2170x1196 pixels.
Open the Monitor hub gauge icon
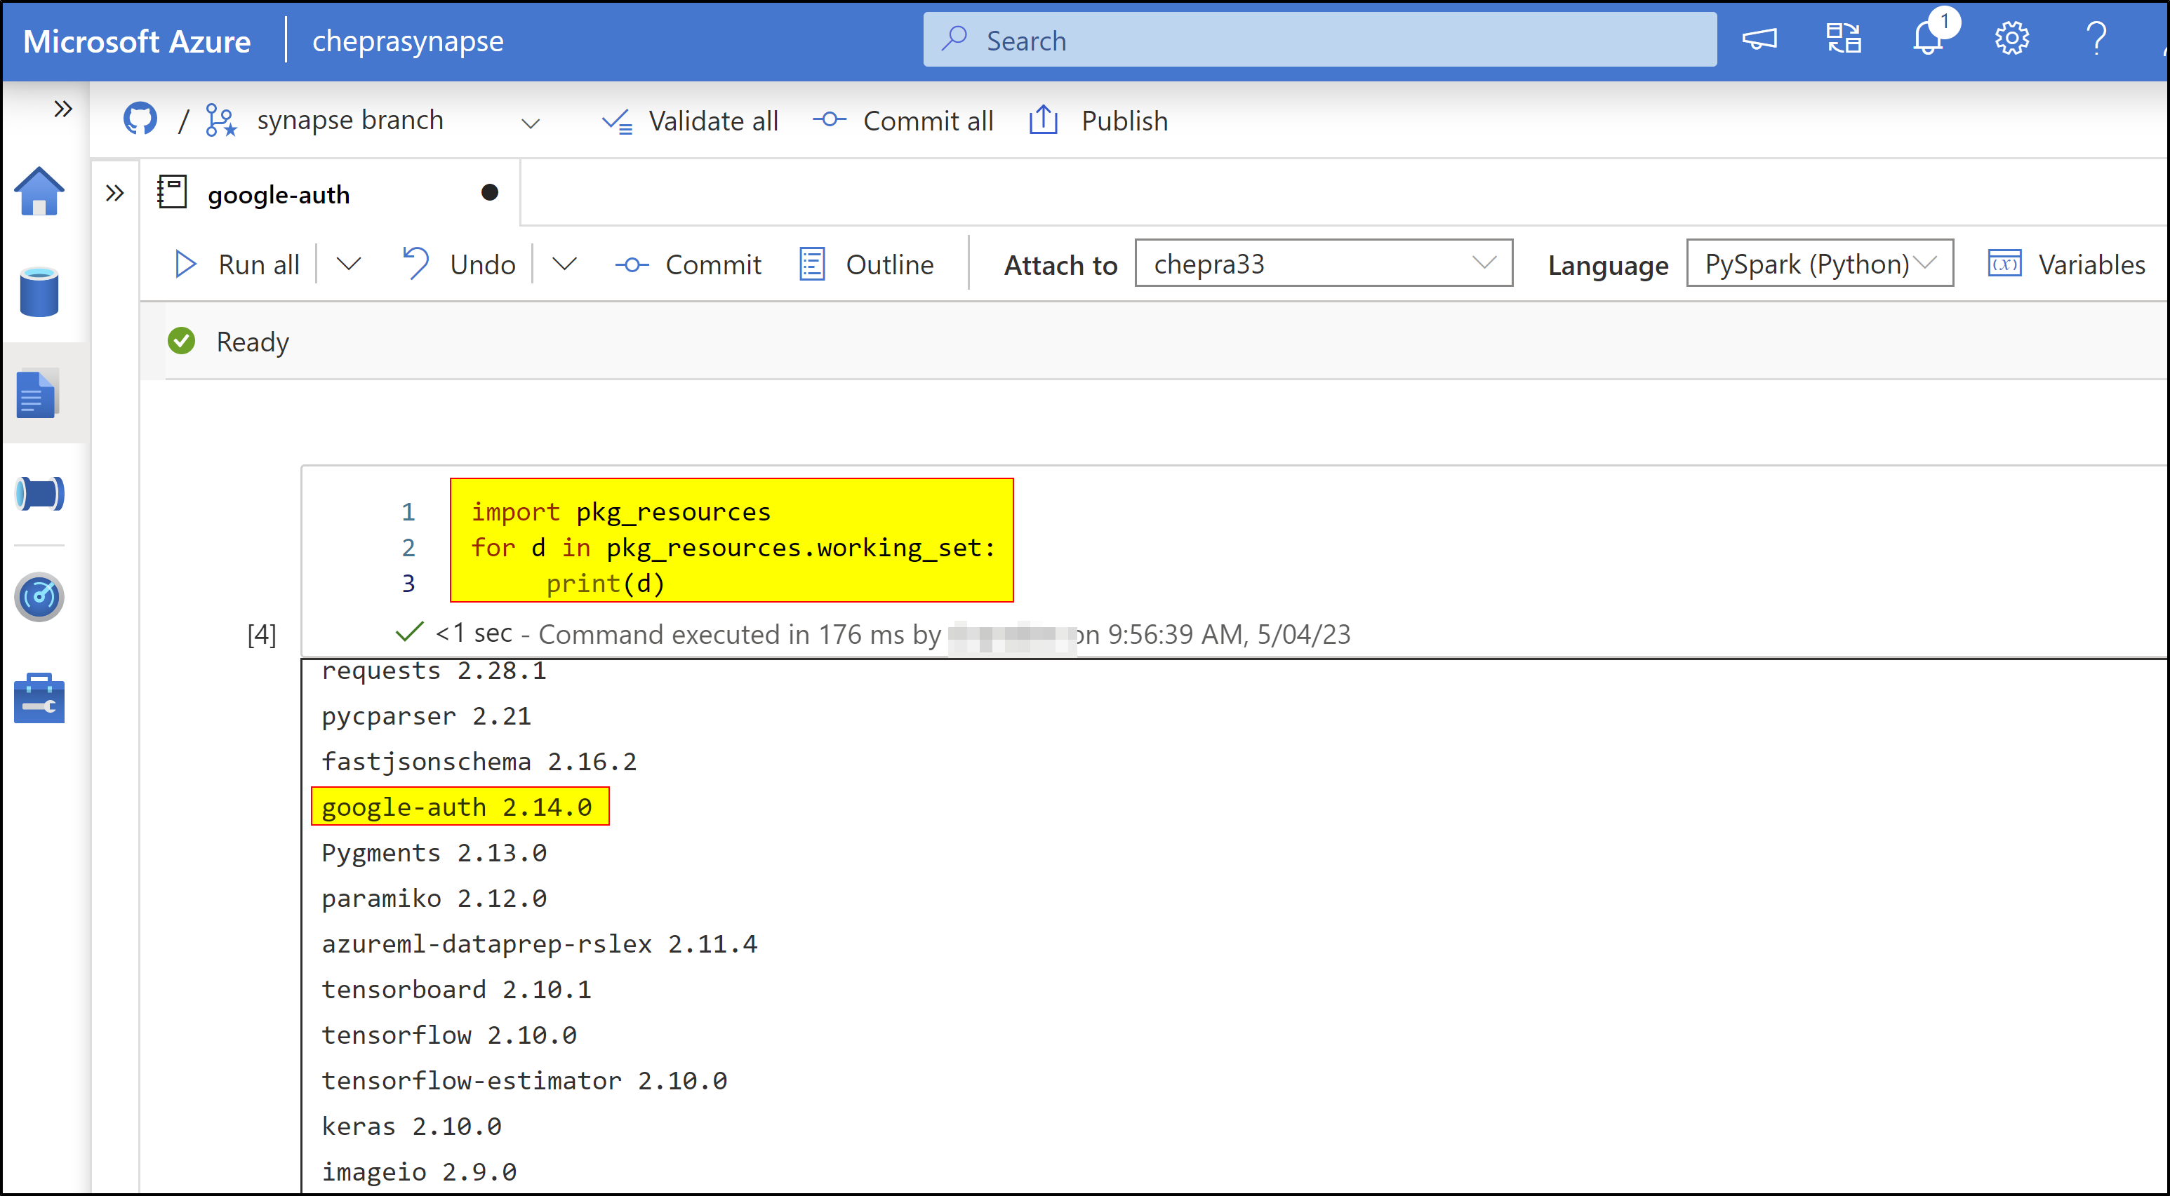click(x=39, y=596)
